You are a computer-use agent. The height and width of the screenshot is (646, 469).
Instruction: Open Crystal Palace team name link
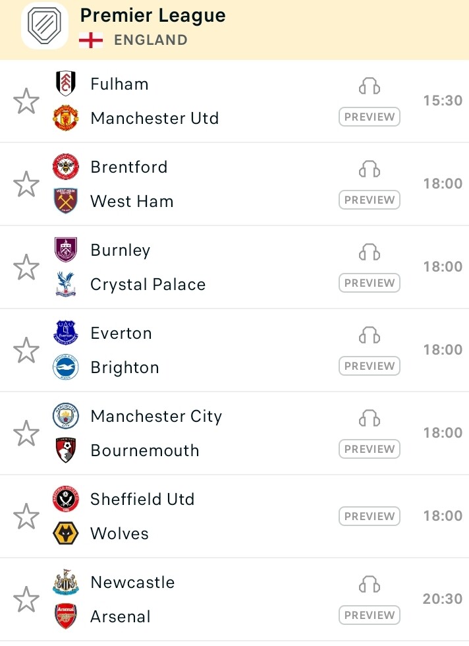tap(148, 285)
